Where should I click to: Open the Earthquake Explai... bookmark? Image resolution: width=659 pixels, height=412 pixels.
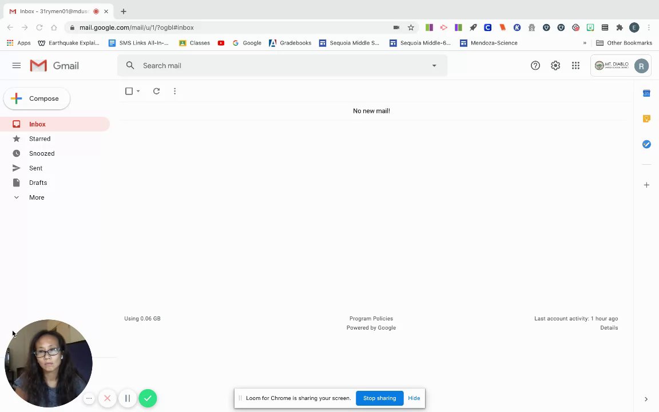click(69, 43)
